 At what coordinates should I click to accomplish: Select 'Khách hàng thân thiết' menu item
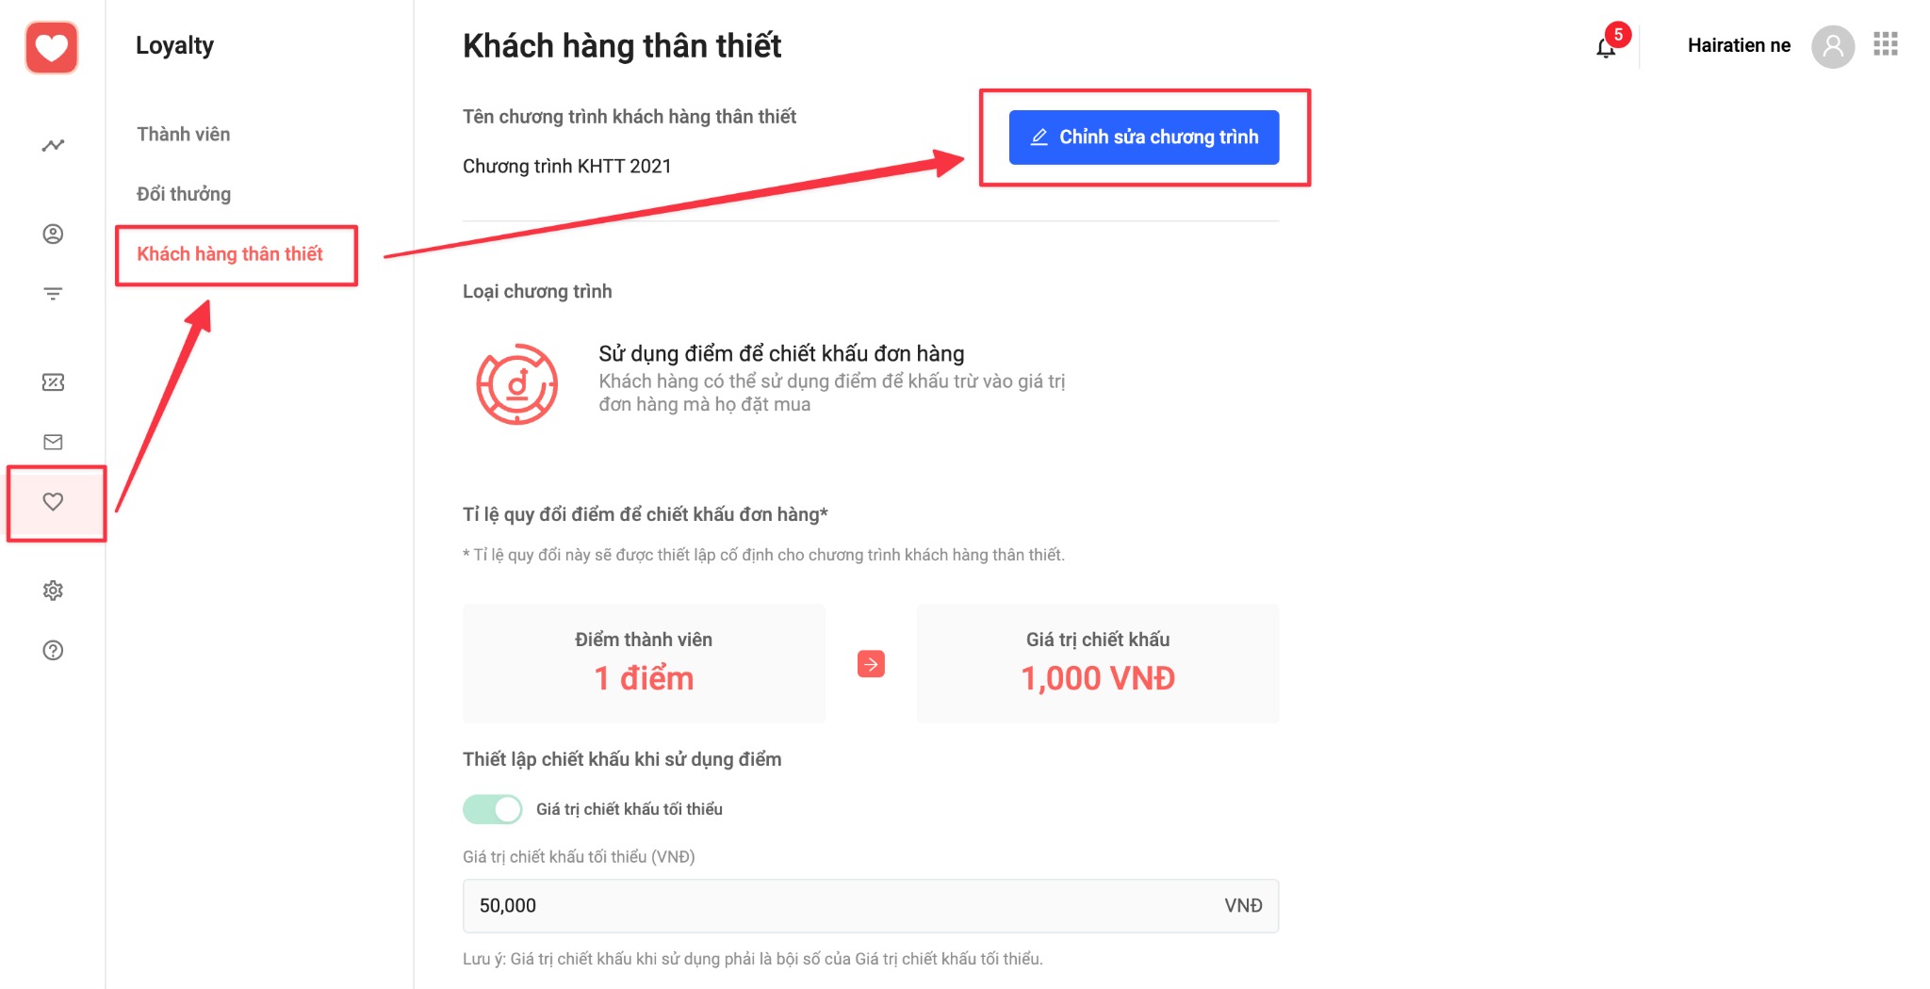pyautogui.click(x=230, y=254)
